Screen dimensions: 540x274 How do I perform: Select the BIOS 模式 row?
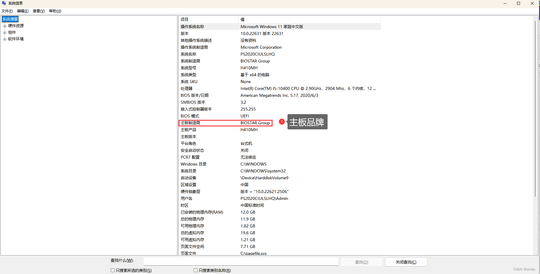(280, 116)
